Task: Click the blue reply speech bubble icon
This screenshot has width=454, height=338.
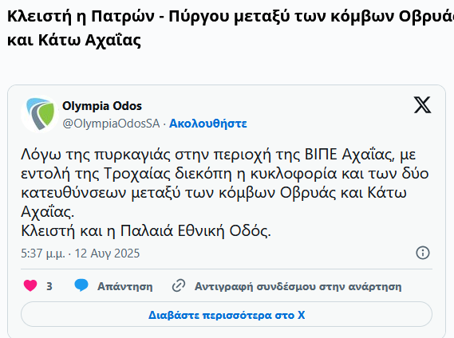Action: [x=81, y=285]
